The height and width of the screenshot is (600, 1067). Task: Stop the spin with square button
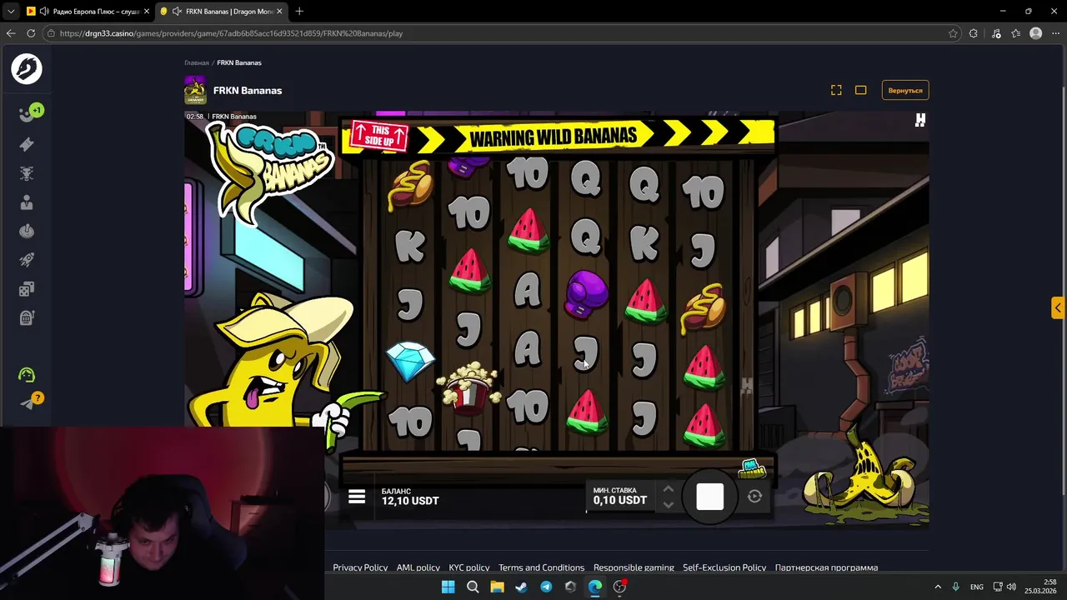[710, 497]
